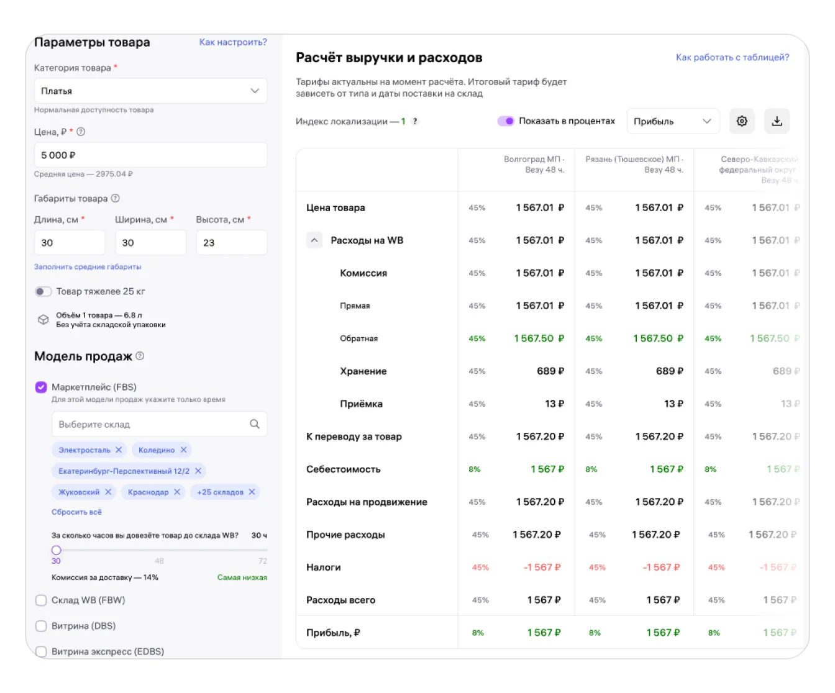
Task: Click the help icon next to Цена
Action: (x=81, y=132)
